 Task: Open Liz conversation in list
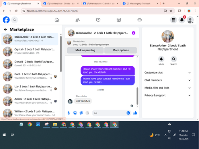click(x=30, y=89)
